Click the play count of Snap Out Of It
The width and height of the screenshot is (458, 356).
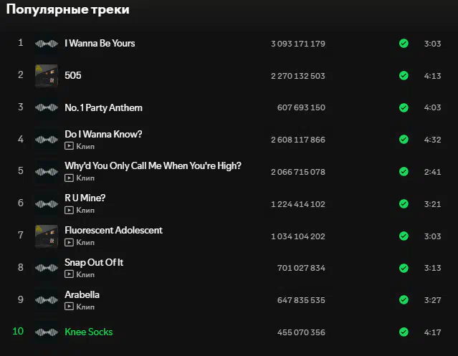click(301, 268)
